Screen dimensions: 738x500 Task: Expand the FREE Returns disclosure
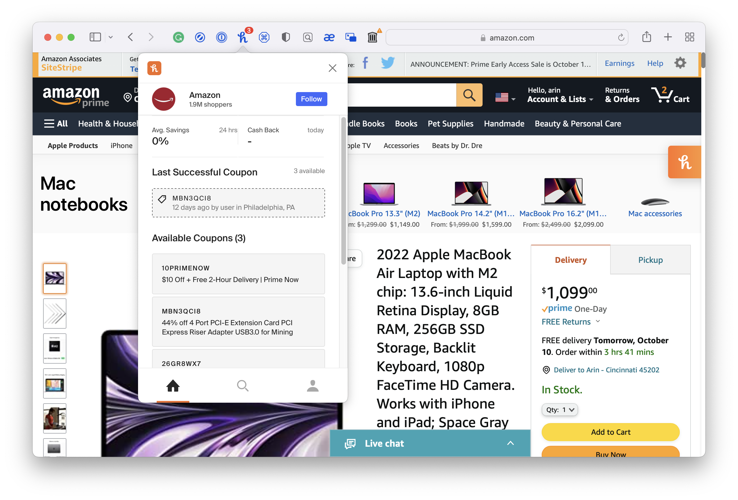[570, 322]
